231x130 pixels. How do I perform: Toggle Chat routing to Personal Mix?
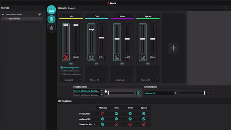click(x=116, y=114)
